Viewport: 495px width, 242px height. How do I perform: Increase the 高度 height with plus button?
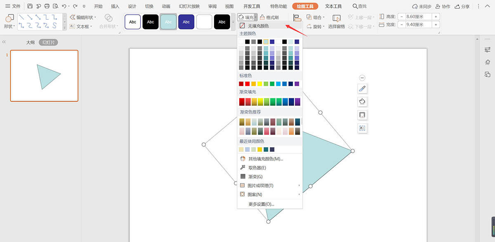[436, 16]
